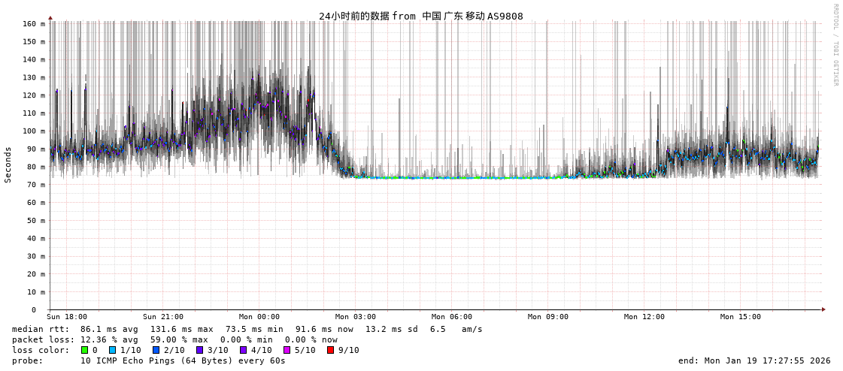Click the Sun 18:00 time axis label
The height and width of the screenshot is (371, 843).
pos(67,317)
